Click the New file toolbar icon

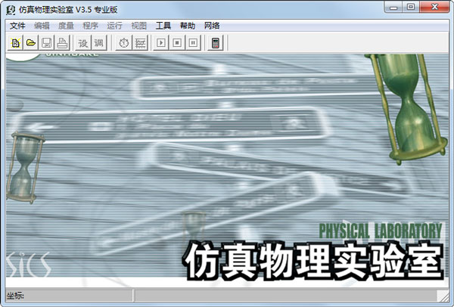click(x=15, y=43)
